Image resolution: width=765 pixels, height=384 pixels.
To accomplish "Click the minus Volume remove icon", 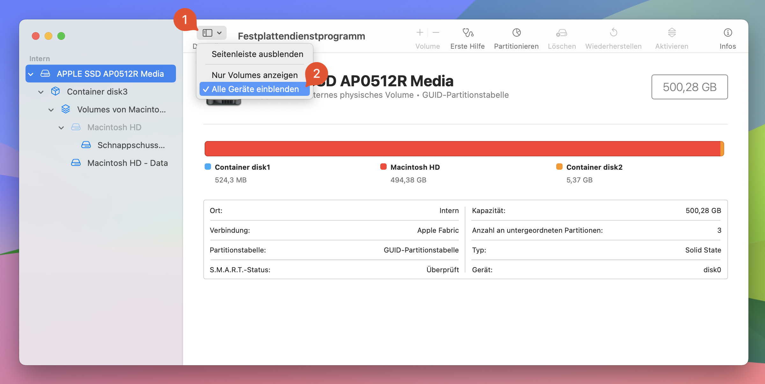I will pyautogui.click(x=436, y=33).
